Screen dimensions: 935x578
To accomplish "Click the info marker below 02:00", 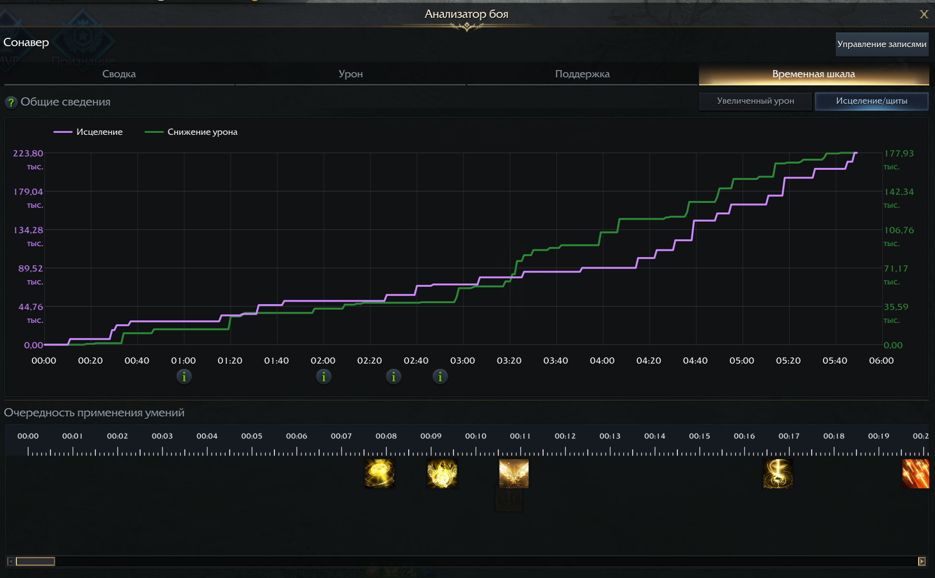I will pos(324,377).
